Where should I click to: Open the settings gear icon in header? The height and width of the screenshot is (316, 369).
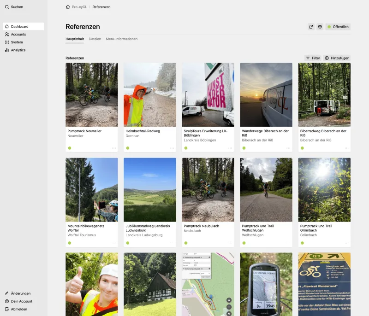(x=320, y=27)
